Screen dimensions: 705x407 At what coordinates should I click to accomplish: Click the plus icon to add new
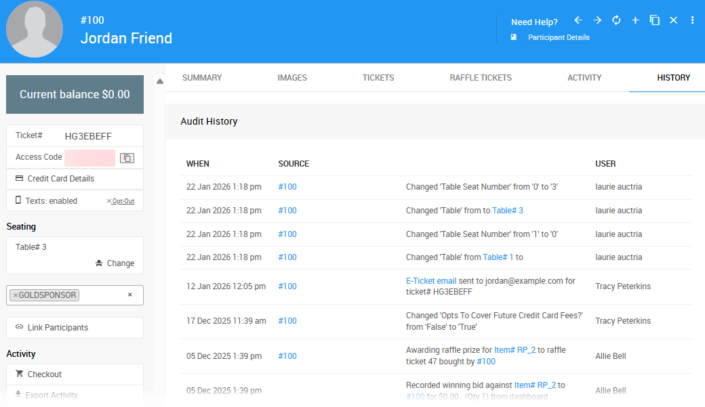(x=635, y=20)
